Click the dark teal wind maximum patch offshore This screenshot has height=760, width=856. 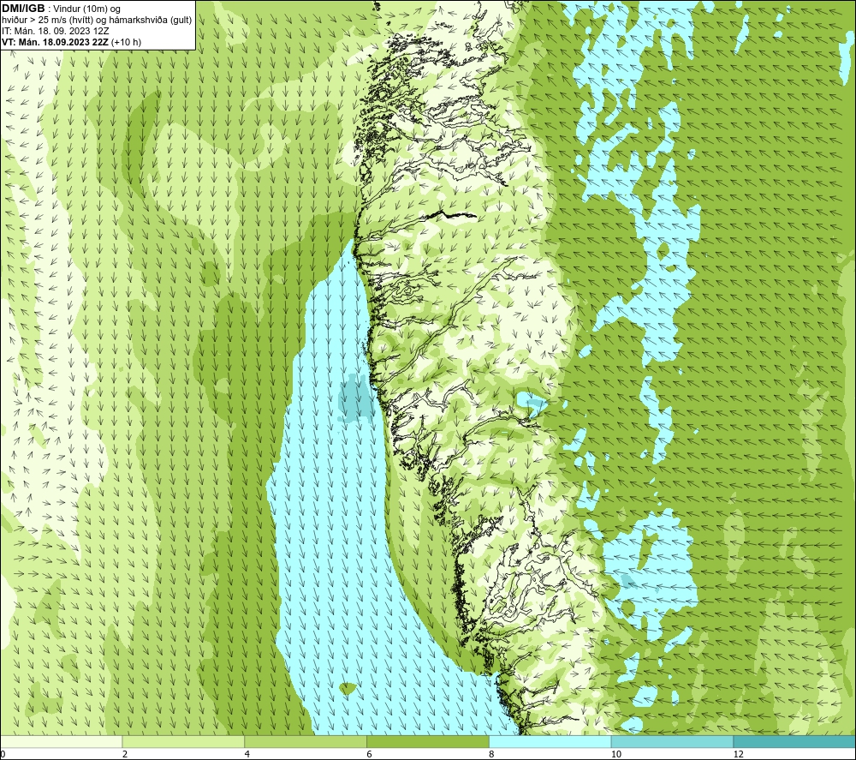click(355, 398)
